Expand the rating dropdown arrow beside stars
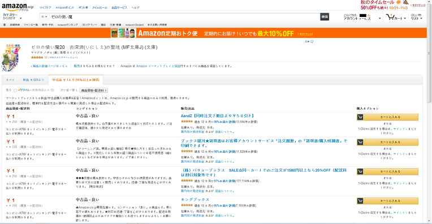 point(46,58)
